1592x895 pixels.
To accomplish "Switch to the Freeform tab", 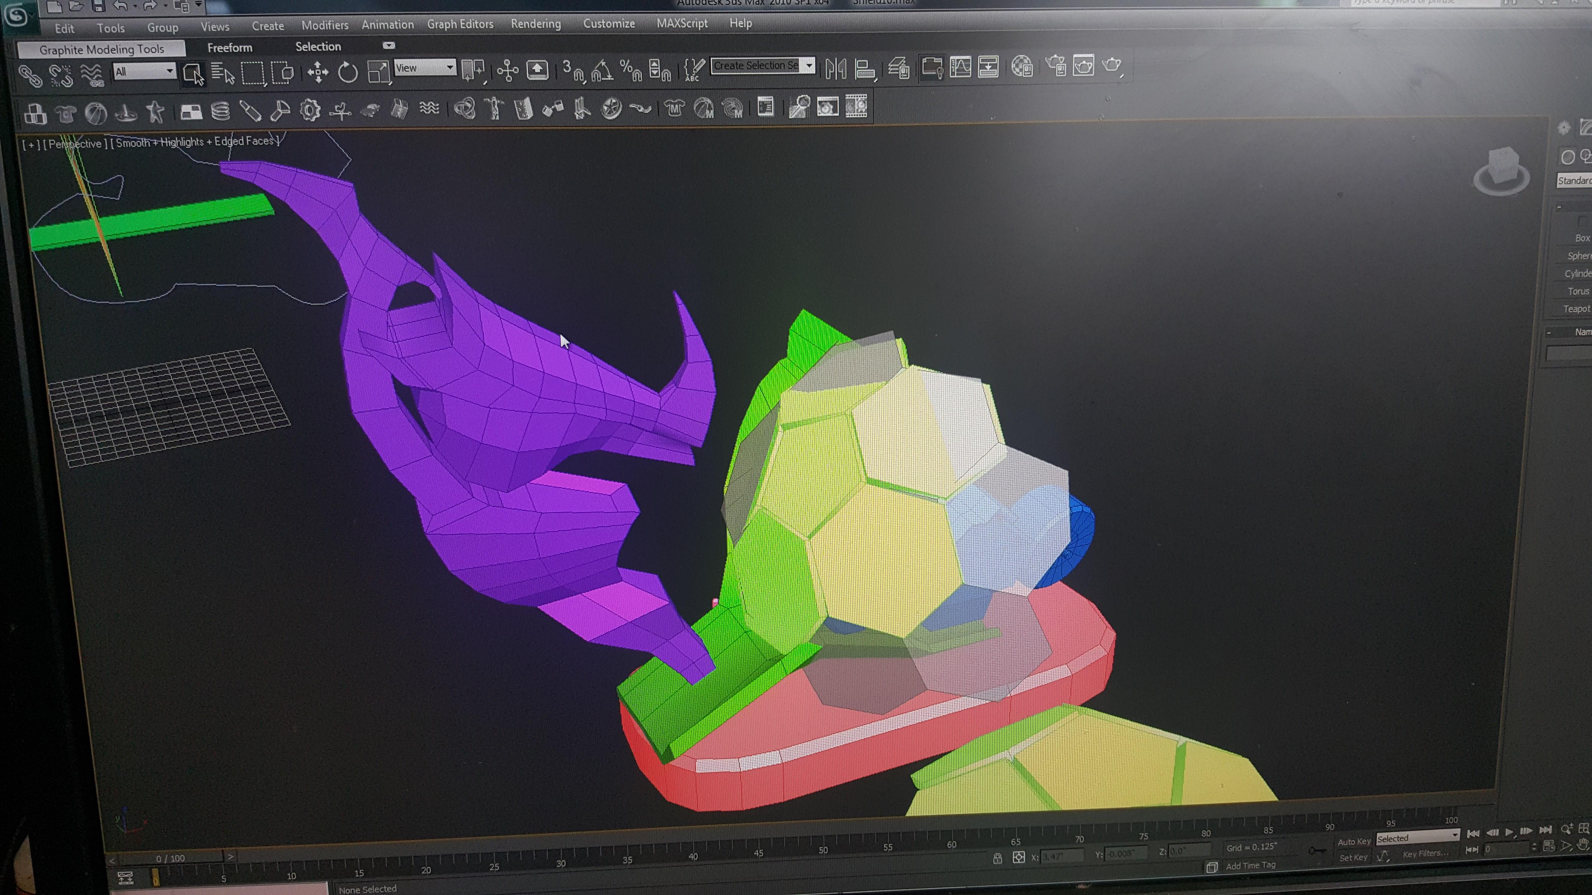I will (x=230, y=48).
